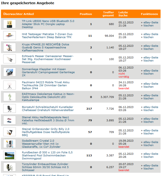Delete Echtwerk Messerset via löschen
This screenshot has height=176, width=161.
pos(148,60)
